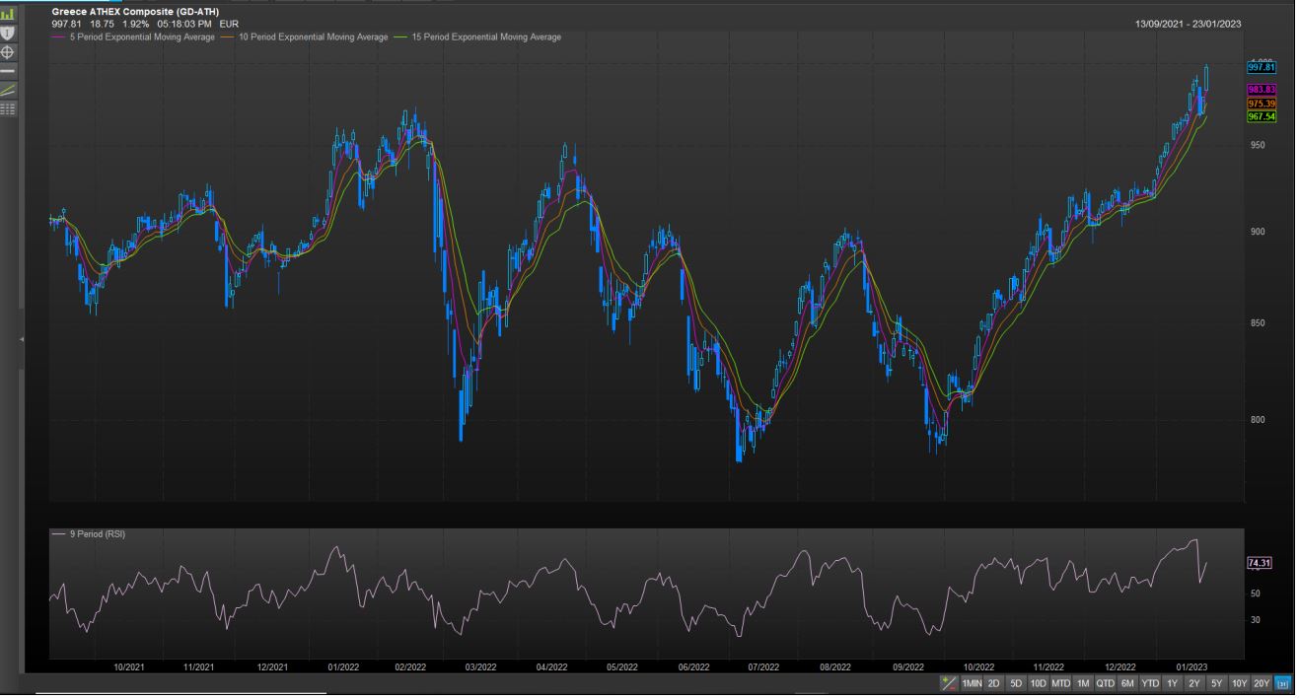The height and width of the screenshot is (699, 1299).
Task: Switch to the 5Y time range tab
Action: pos(1216,683)
